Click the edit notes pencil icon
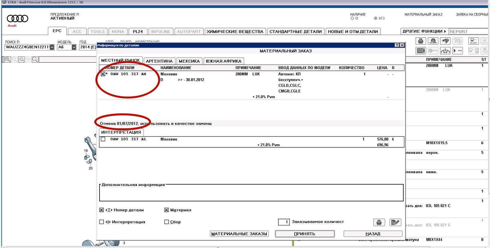490x248 pixels. point(395,222)
